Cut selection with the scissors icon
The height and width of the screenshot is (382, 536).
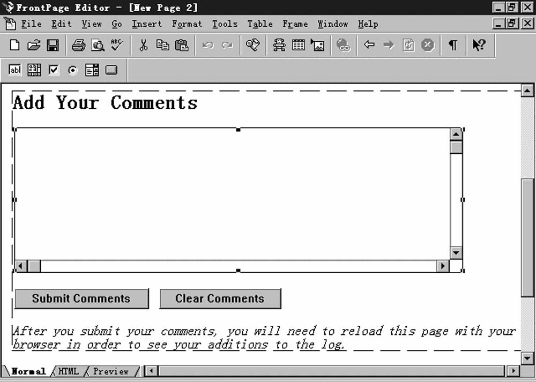[x=144, y=45]
